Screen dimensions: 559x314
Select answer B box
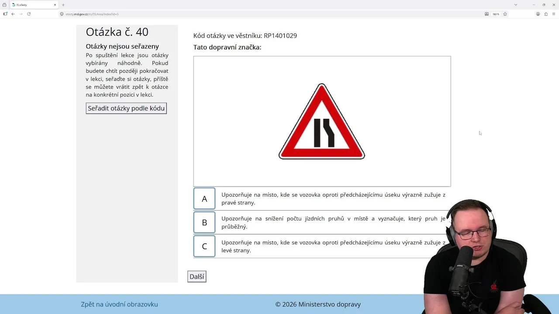(x=204, y=222)
